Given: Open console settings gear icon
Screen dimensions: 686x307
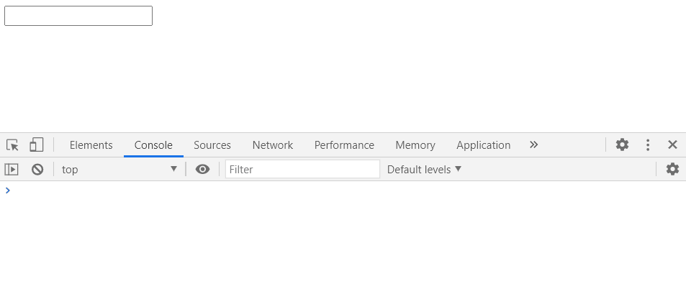Looking at the screenshot, I should tap(672, 169).
